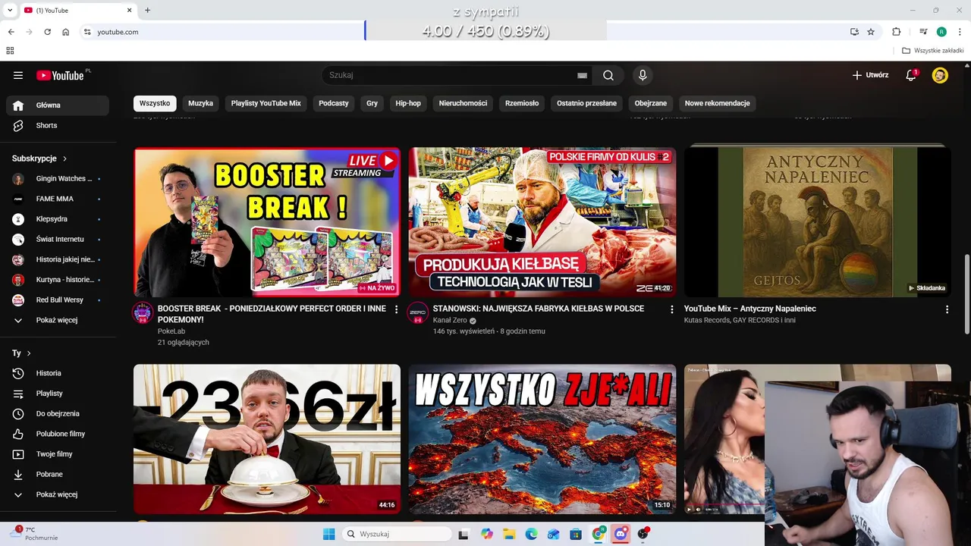Select the Podcasty filter chip
The image size is (971, 546).
coord(334,103)
